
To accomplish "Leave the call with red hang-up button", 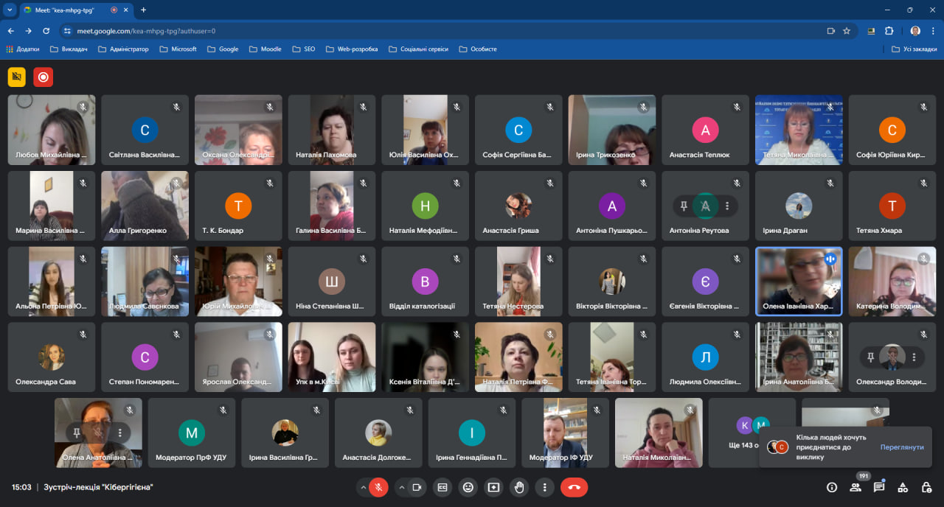I will click(574, 487).
